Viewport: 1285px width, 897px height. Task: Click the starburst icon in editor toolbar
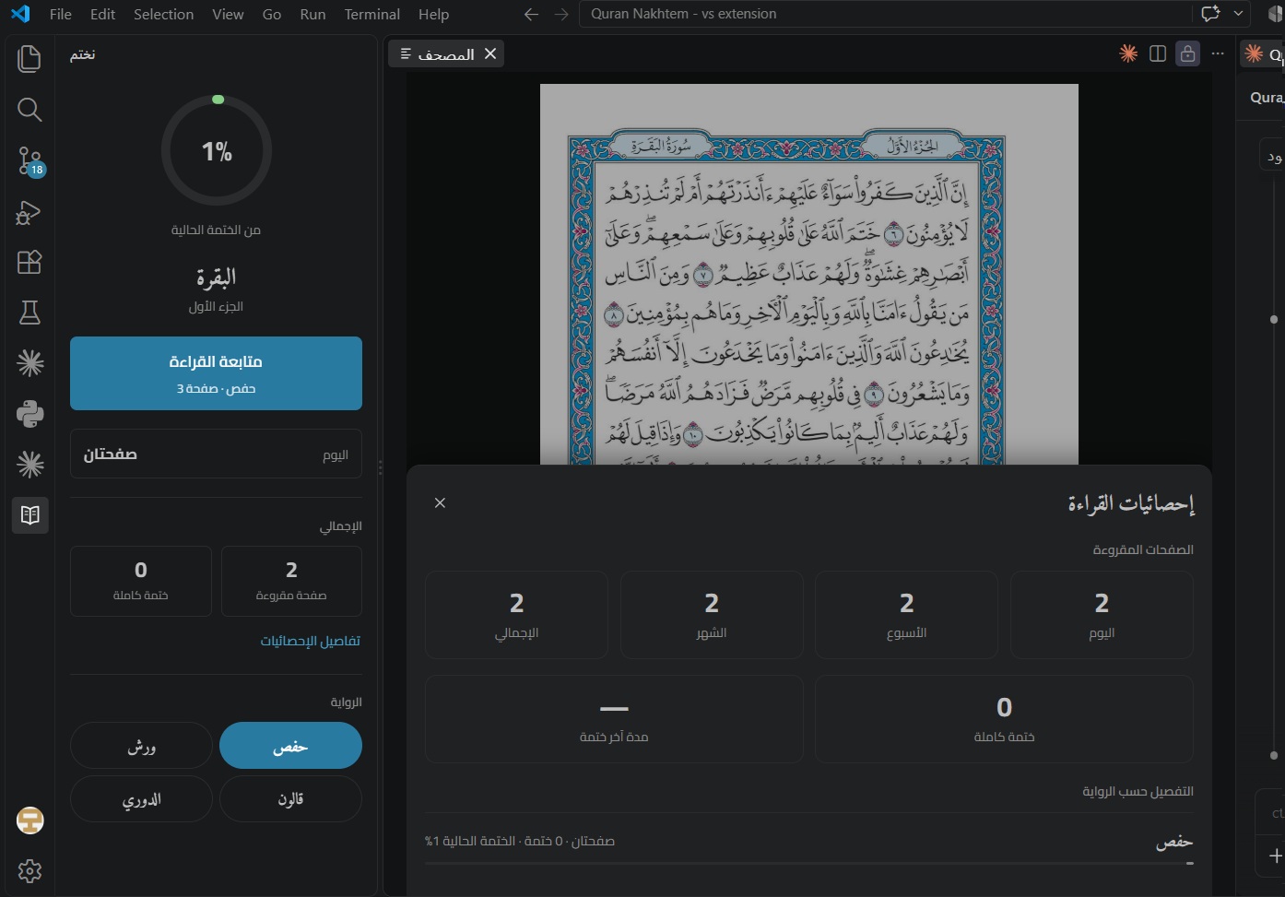point(1128,53)
